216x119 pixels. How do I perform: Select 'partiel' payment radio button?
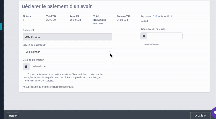[x=172, y=16]
